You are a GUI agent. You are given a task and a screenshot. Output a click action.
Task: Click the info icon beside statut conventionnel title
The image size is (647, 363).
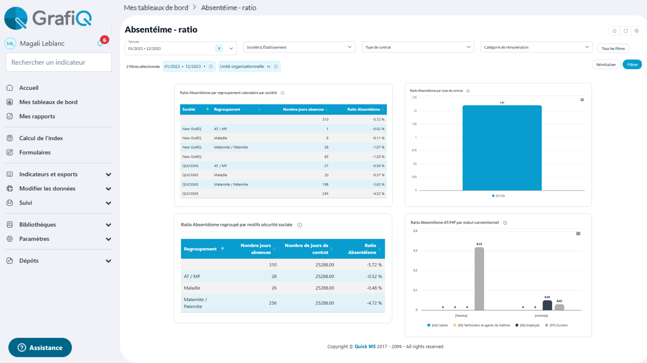coord(505,223)
